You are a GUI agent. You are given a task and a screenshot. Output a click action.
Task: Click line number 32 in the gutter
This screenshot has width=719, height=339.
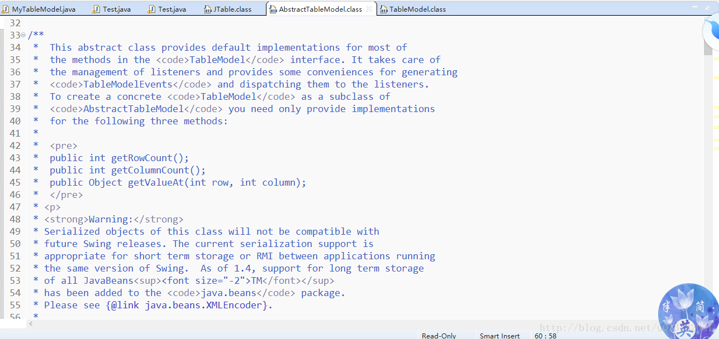click(15, 23)
